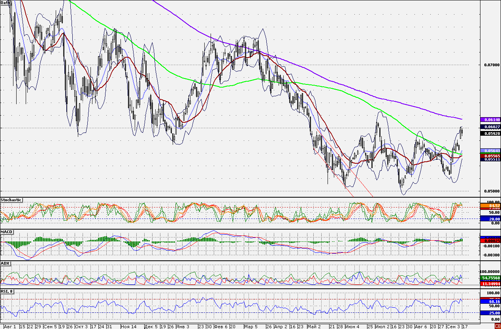Image resolution: width=501 pixels, height=329 pixels.
Task: Click the small red icon in bottom-right corner
Action: [x=497, y=326]
